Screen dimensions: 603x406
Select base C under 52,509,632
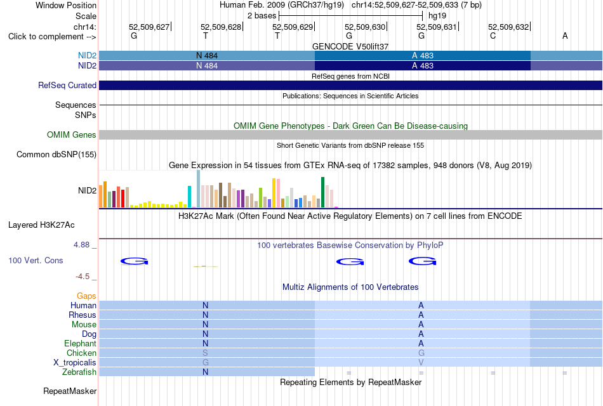coord(493,36)
